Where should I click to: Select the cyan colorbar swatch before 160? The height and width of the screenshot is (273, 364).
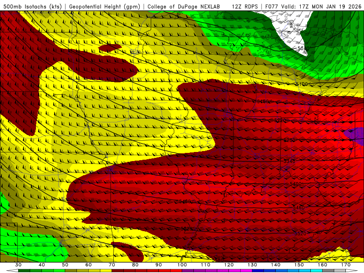(x=316, y=271)
